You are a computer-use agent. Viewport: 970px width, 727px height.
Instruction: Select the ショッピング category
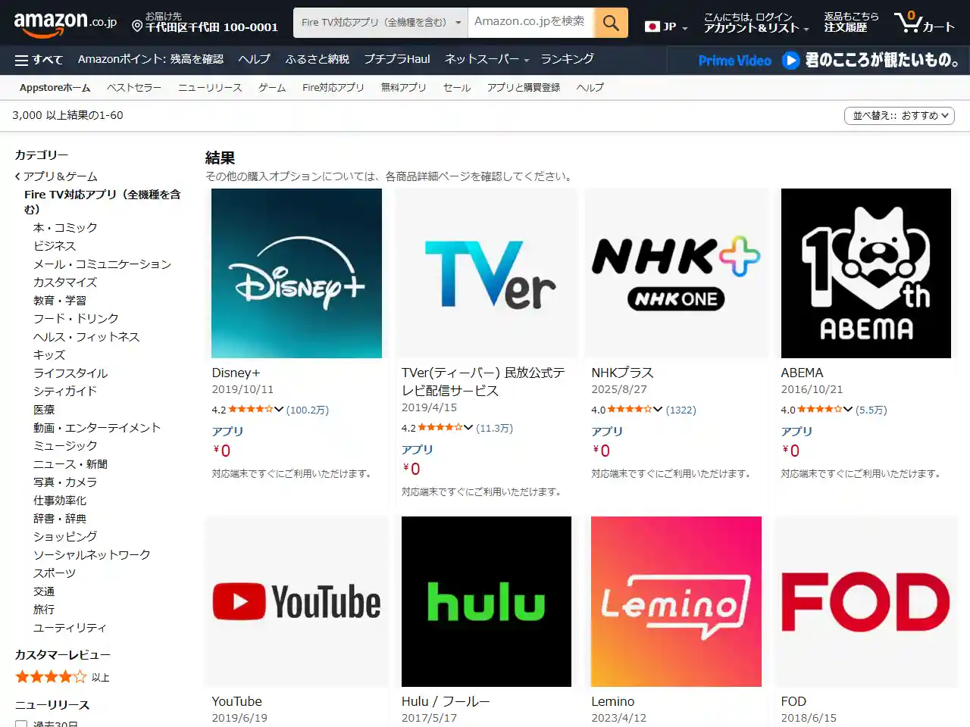coord(65,537)
